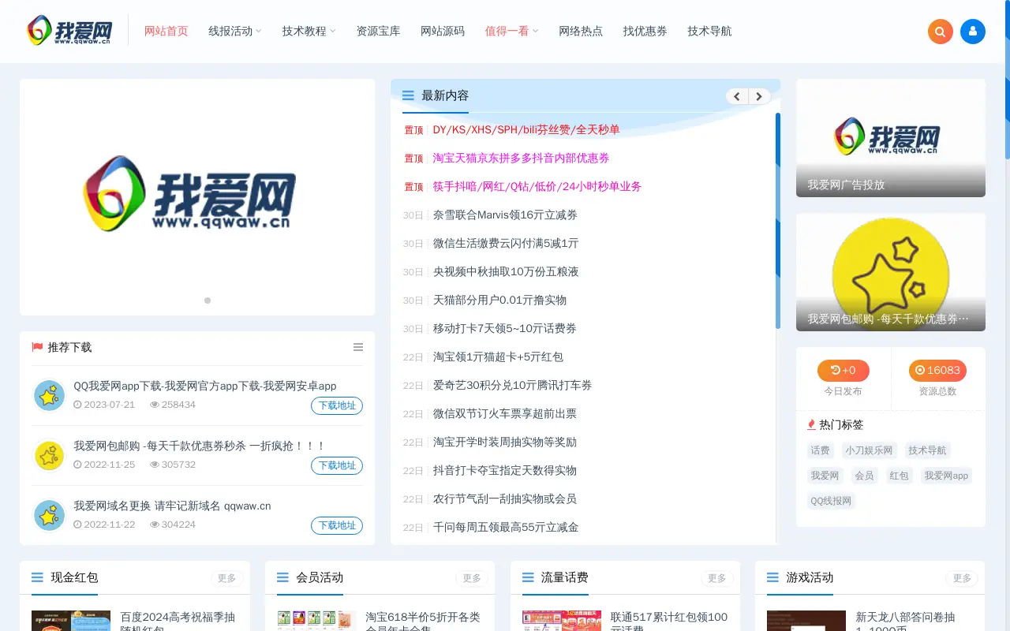Open the 央视频中秋抽取10万份五粮液 article
1010x631 pixels.
tap(506, 271)
